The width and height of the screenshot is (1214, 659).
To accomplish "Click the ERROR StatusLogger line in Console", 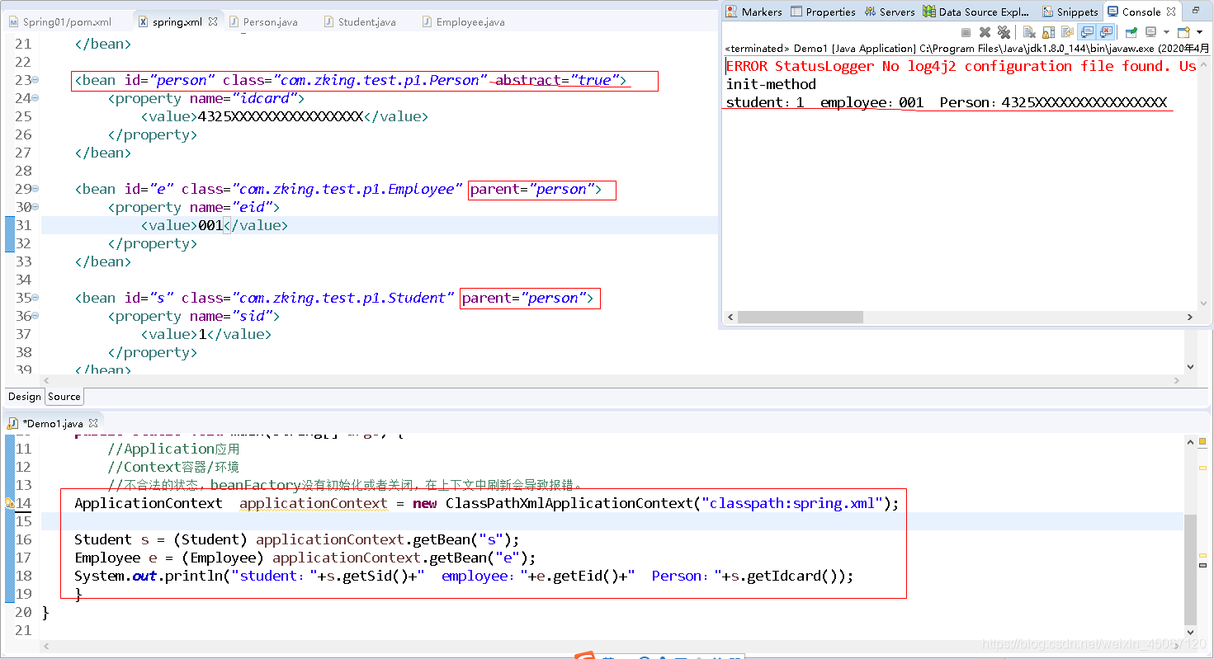I will [x=961, y=66].
